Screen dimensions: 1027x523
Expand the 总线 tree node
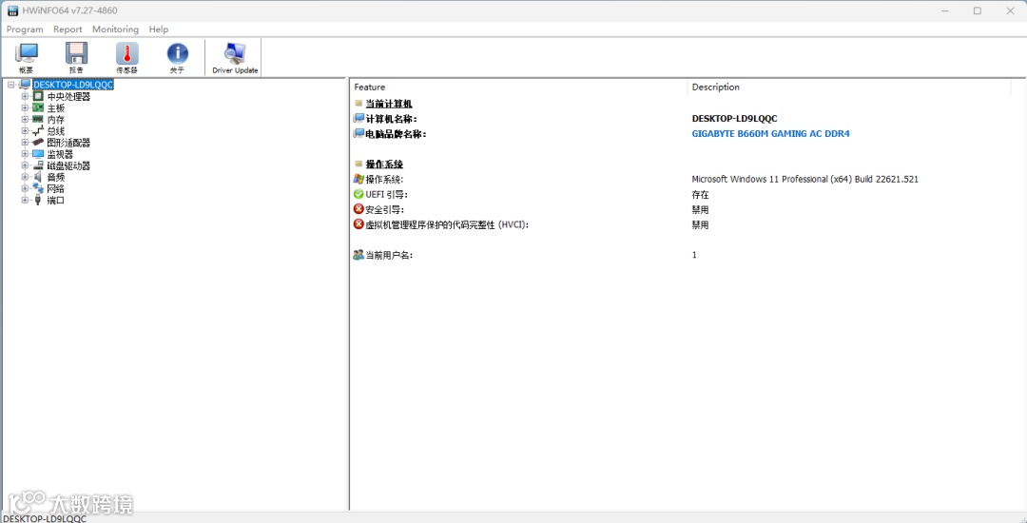tap(25, 131)
